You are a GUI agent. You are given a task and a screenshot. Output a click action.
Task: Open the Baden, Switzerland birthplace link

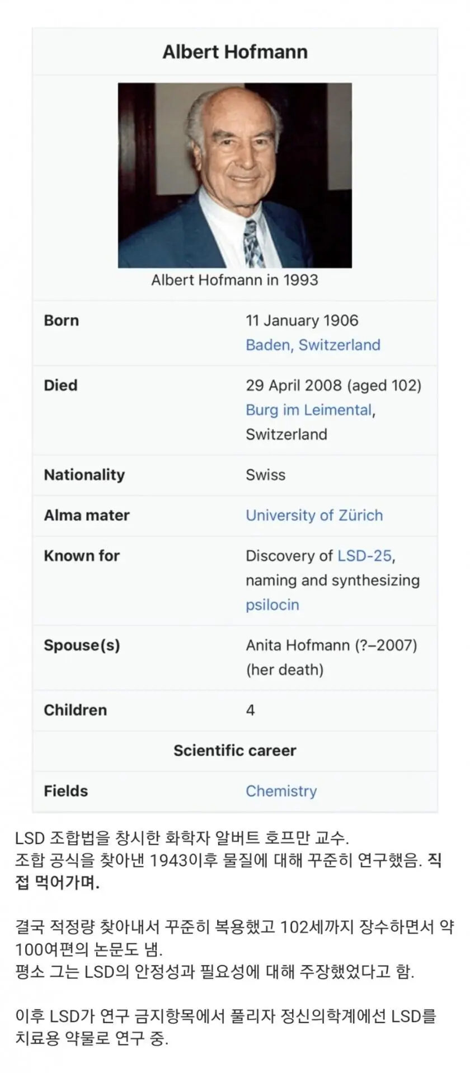point(313,345)
